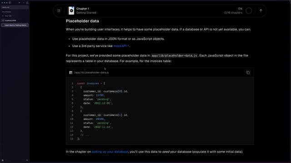Screen dimensions: 291x163
Task: Click the Learn Next.js tab favicon
Action: (3, 25)
